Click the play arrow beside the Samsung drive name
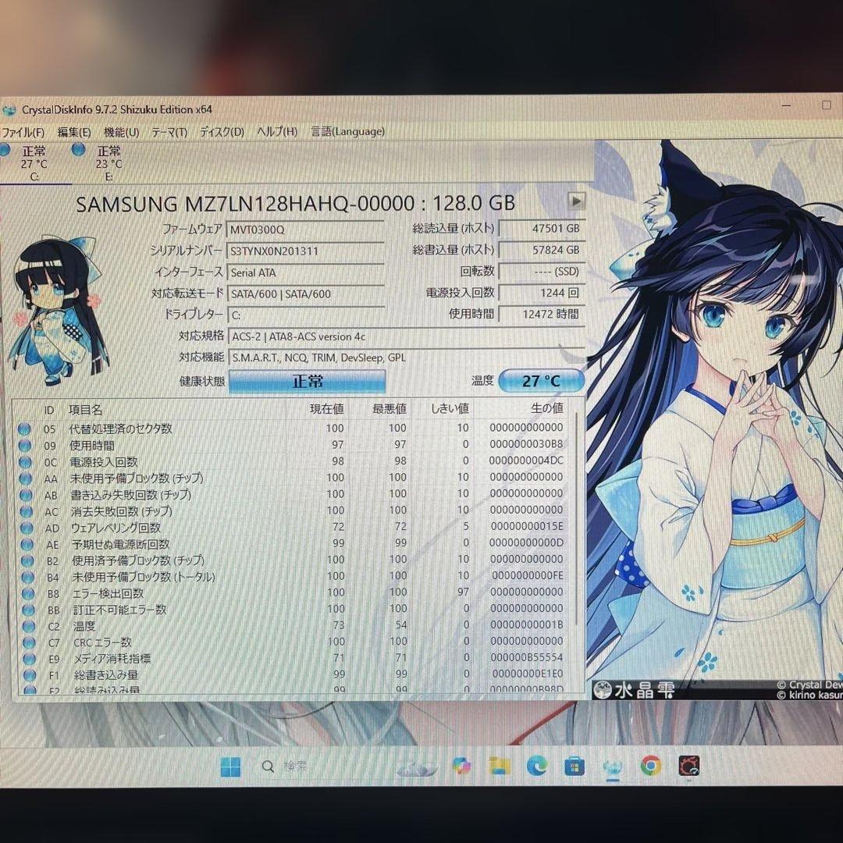Screen dimensions: 843x843 coord(577,201)
